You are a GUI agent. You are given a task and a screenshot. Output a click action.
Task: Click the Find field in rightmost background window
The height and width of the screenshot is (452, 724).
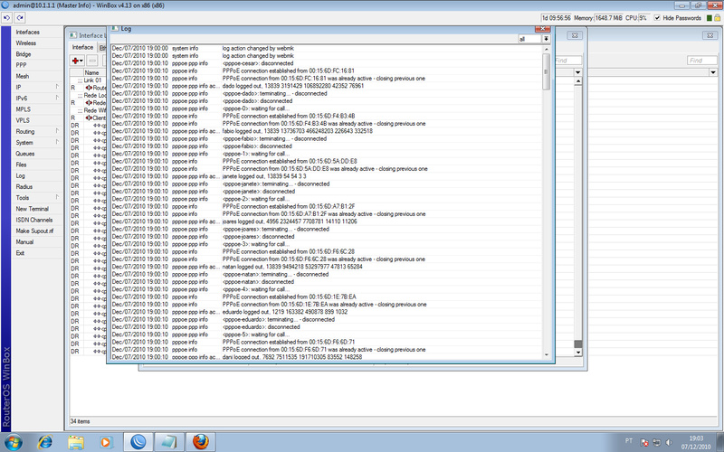[x=702, y=61]
